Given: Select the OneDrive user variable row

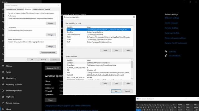Looking at the screenshot, I should pyautogui.click(x=99, y=32).
